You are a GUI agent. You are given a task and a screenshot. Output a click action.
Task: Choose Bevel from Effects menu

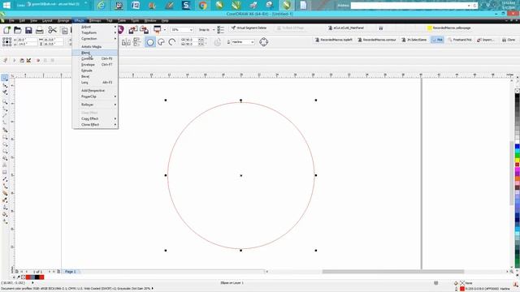coord(95,76)
